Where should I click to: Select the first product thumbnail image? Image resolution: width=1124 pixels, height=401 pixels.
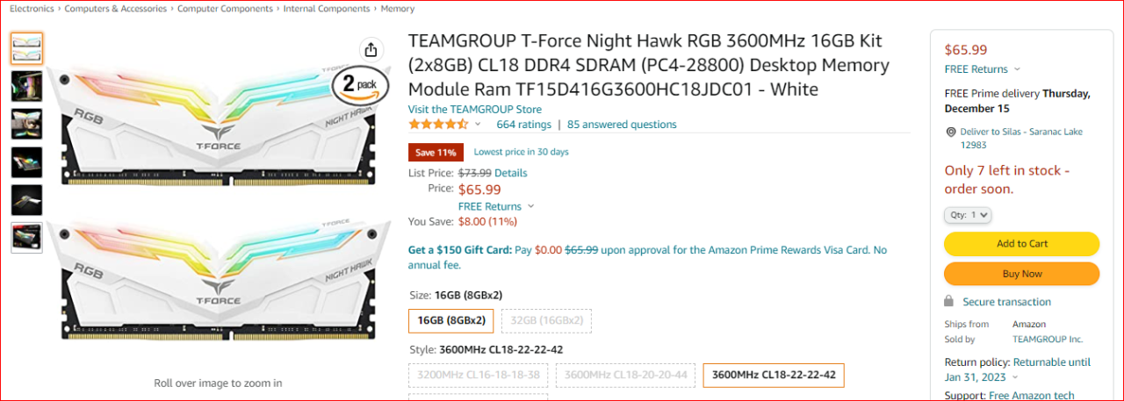[x=26, y=48]
